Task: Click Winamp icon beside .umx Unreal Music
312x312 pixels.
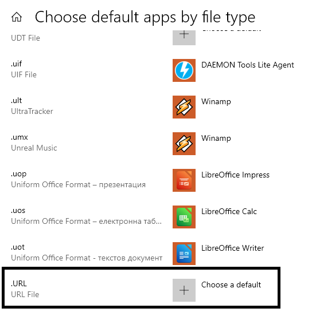Action: coord(184,144)
